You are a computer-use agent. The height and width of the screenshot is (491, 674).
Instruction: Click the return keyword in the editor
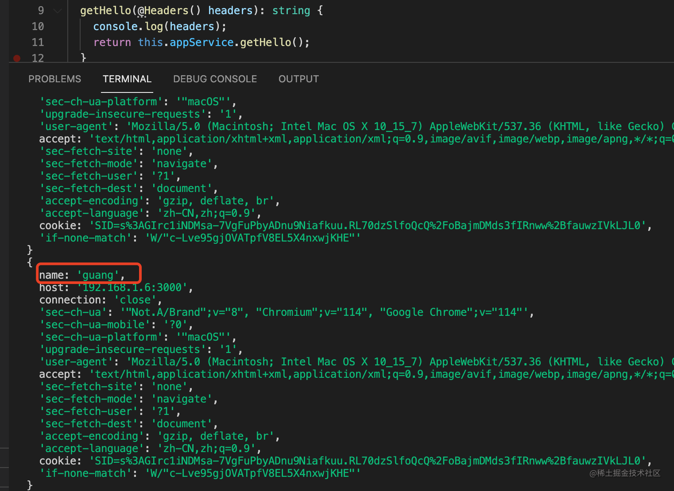point(112,42)
